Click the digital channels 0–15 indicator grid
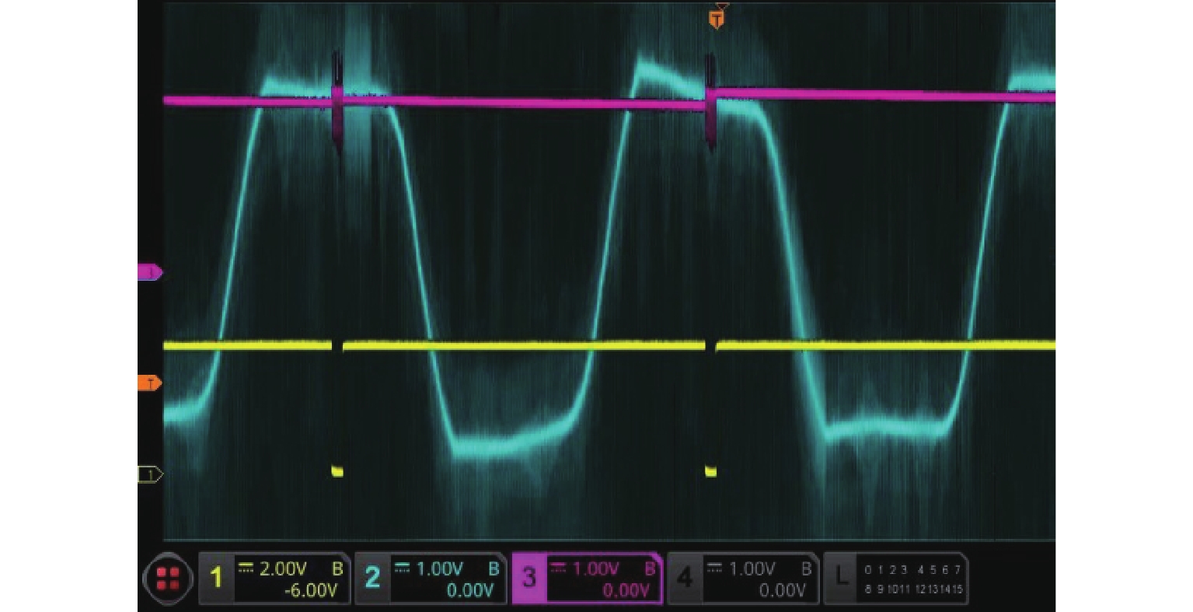The width and height of the screenshot is (1193, 612). pyautogui.click(x=913, y=579)
